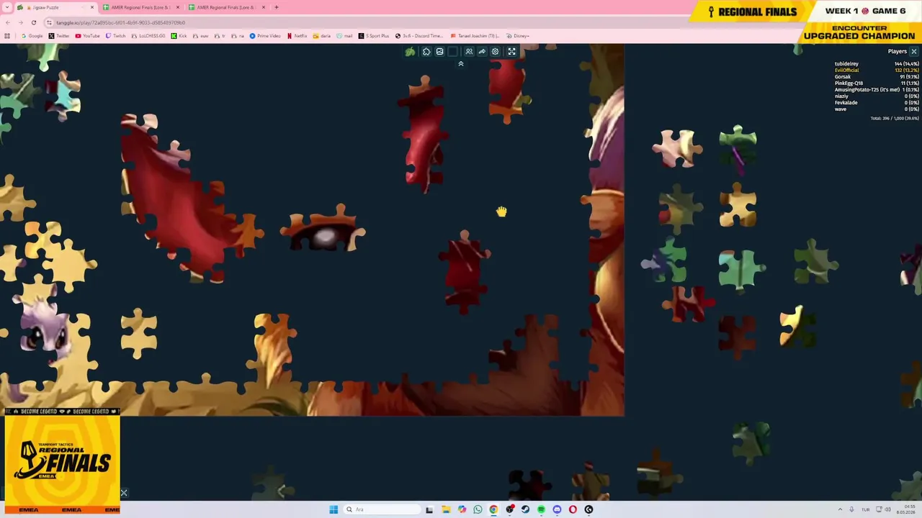Select the dark eye puzzle piece
The height and width of the screenshot is (518, 922).
(x=323, y=228)
